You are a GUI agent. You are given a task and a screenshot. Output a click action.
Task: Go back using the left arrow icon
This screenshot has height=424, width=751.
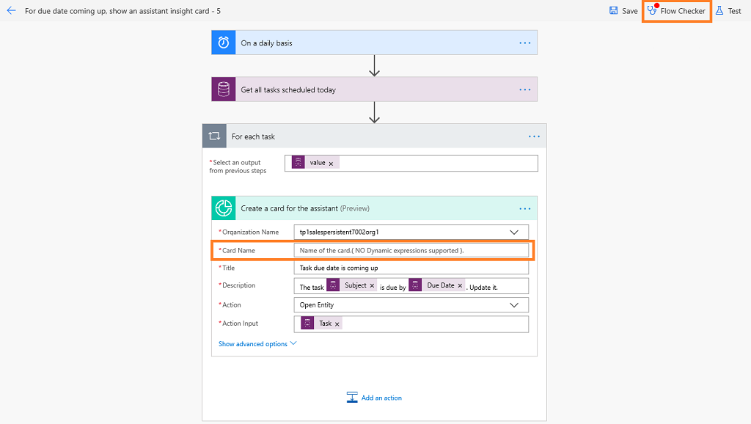pyautogui.click(x=12, y=10)
